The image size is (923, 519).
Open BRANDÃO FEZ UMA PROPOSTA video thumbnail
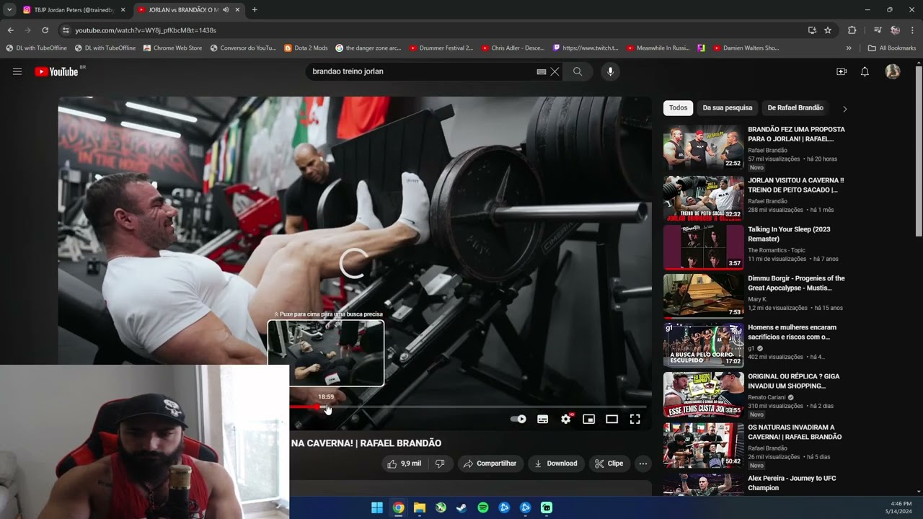[703, 148]
